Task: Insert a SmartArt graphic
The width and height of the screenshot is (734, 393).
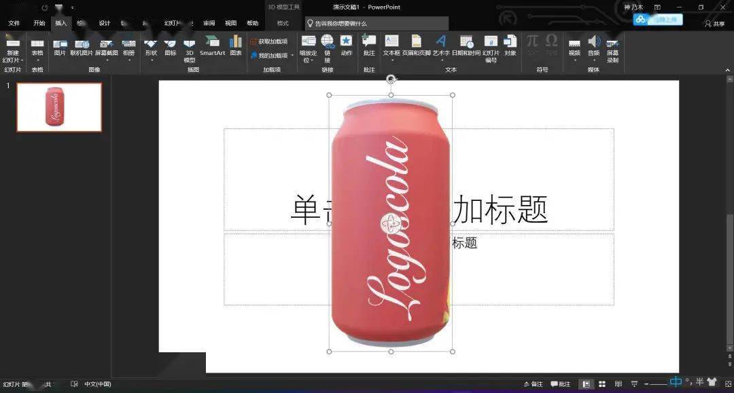Action: (213, 49)
